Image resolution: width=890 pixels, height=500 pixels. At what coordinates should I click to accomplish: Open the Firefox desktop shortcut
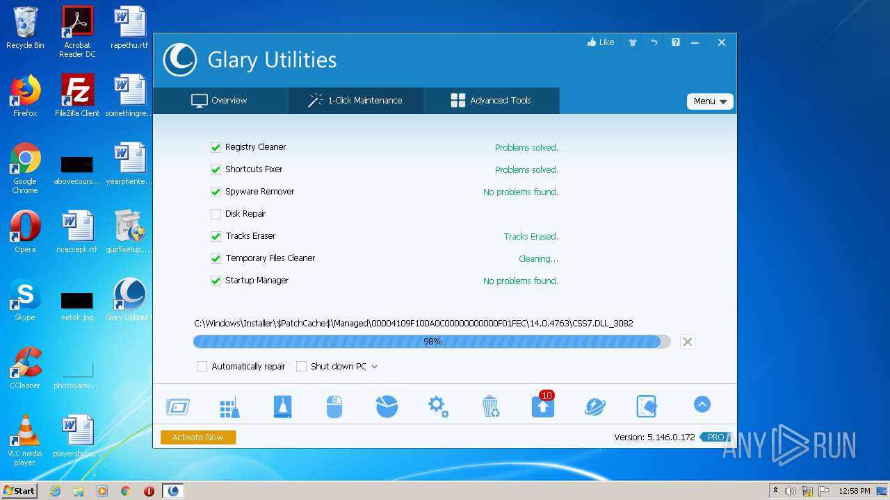tap(25, 95)
